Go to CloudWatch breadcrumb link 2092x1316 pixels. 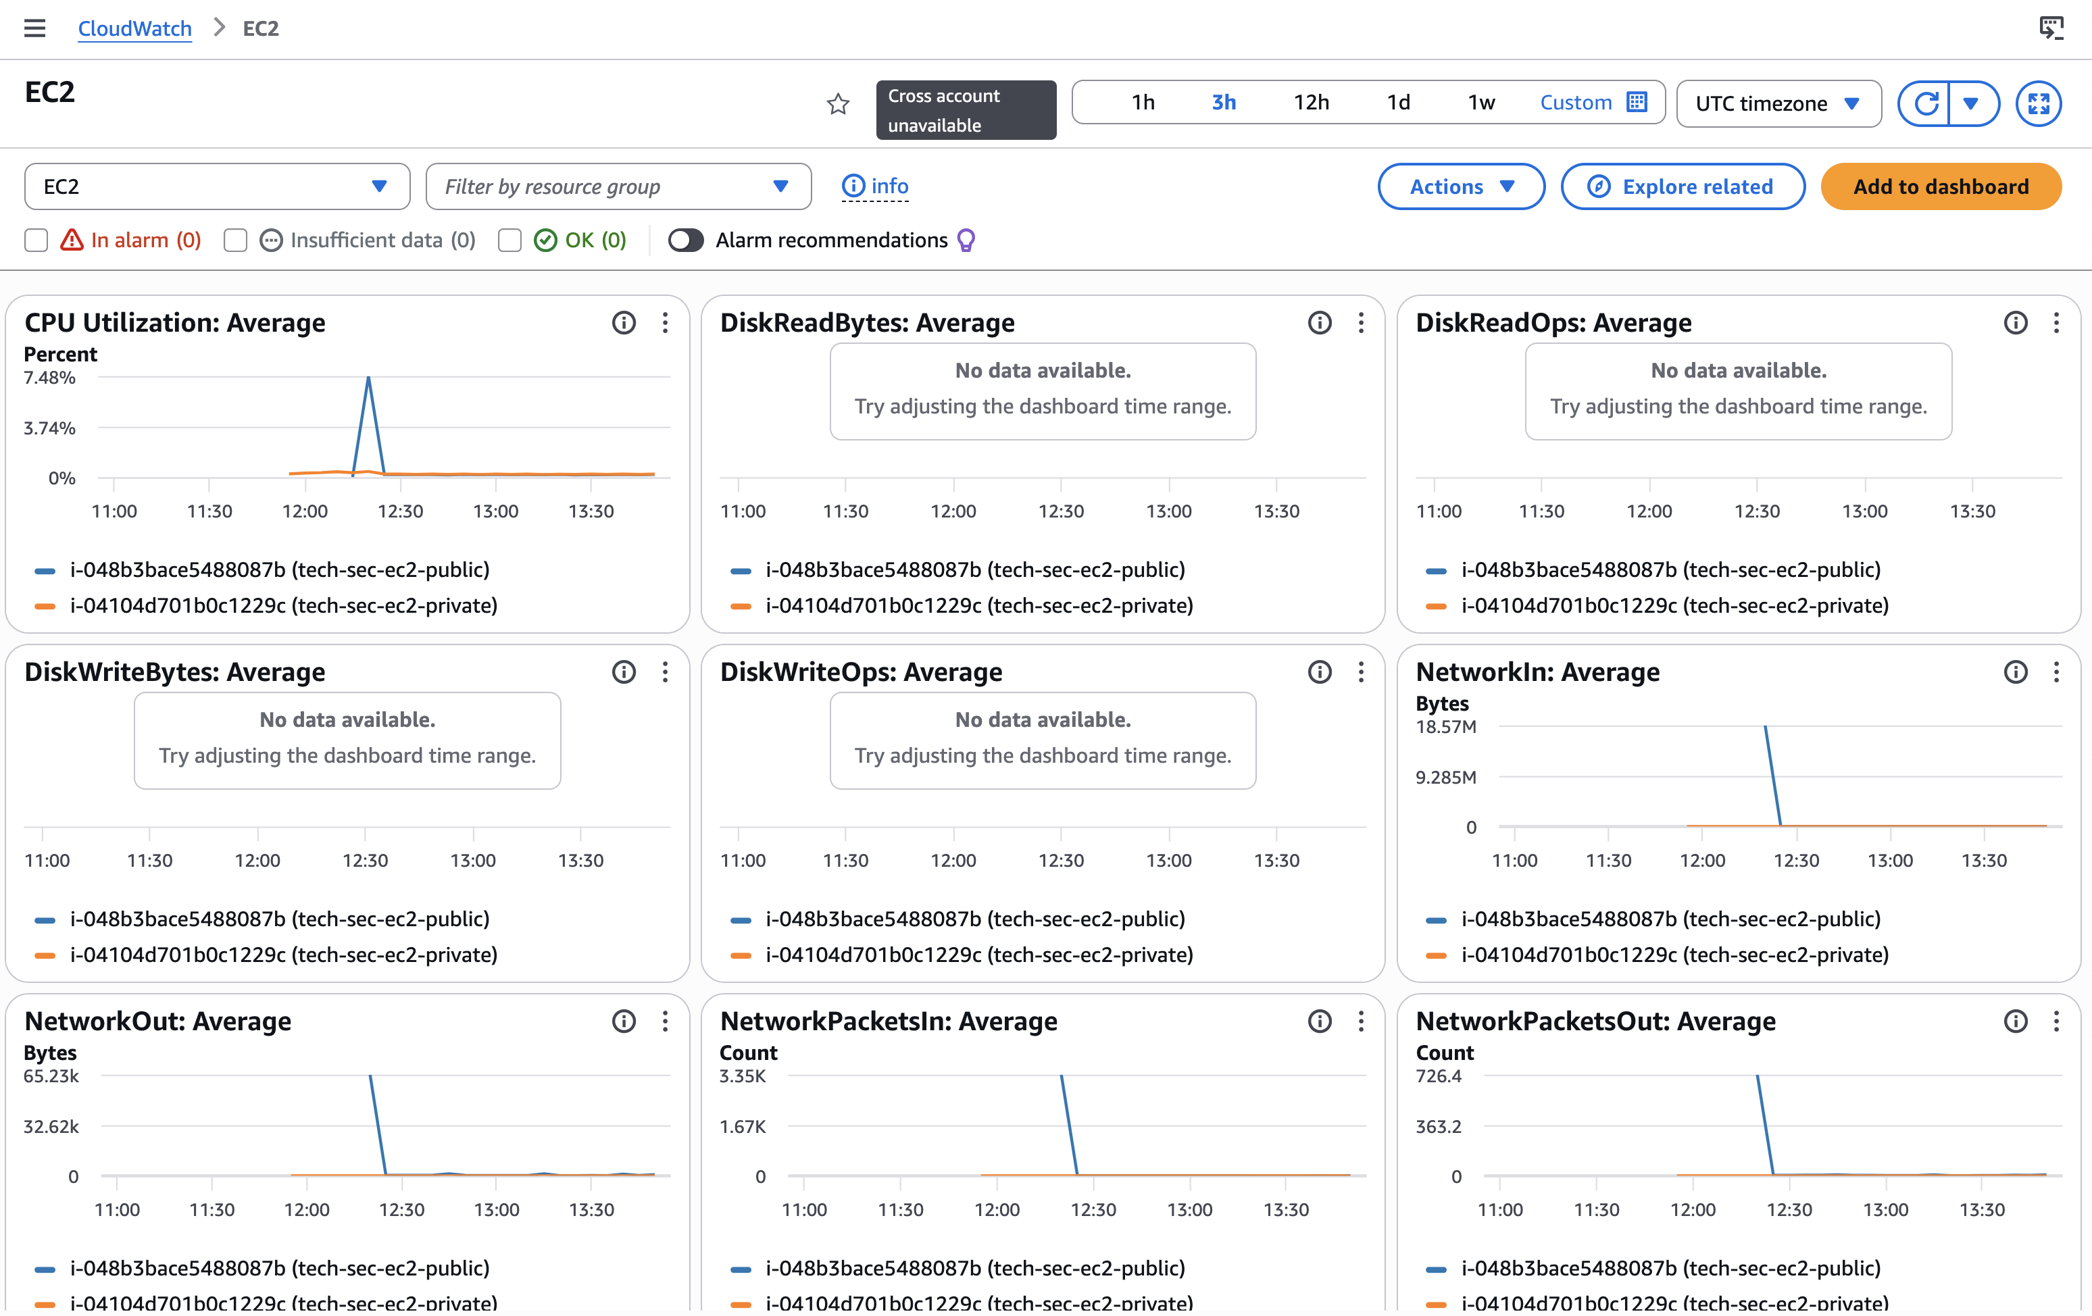134,28
